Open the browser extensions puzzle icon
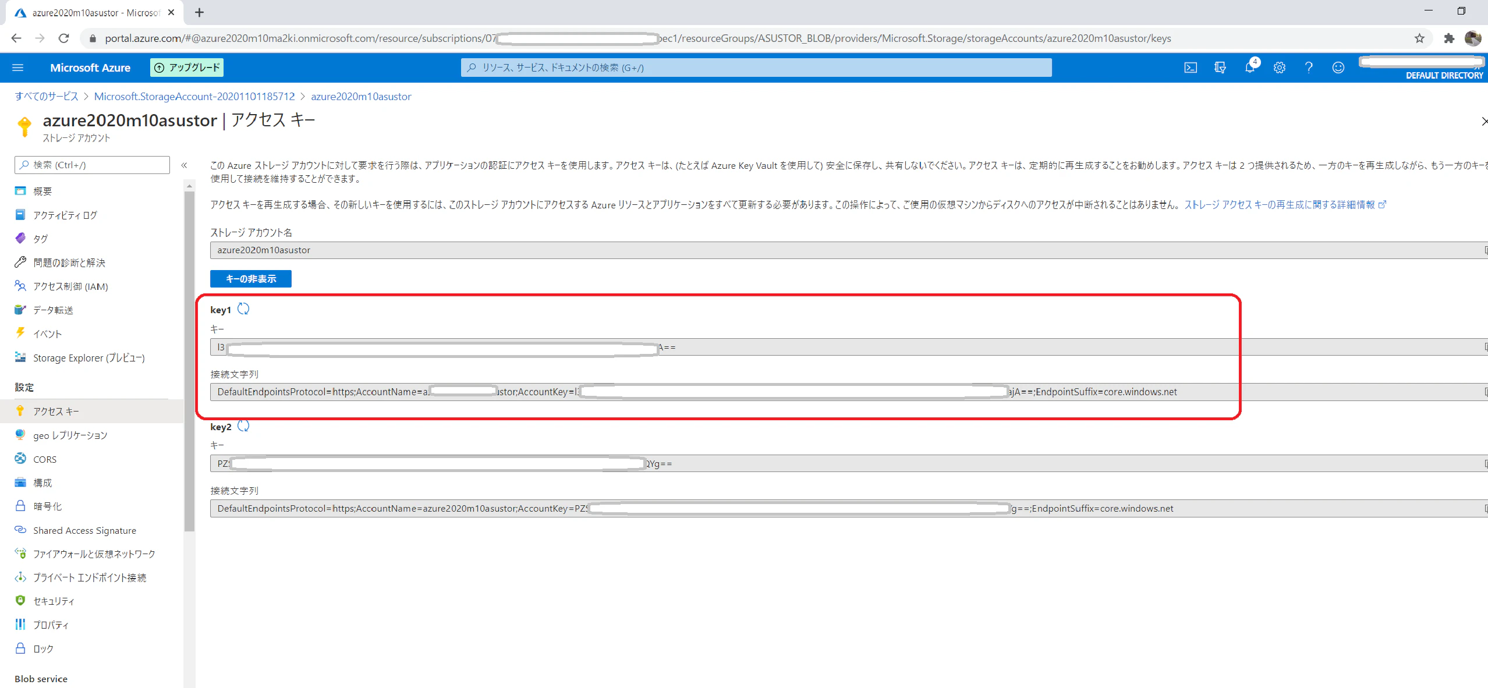The width and height of the screenshot is (1488, 688). point(1449,38)
